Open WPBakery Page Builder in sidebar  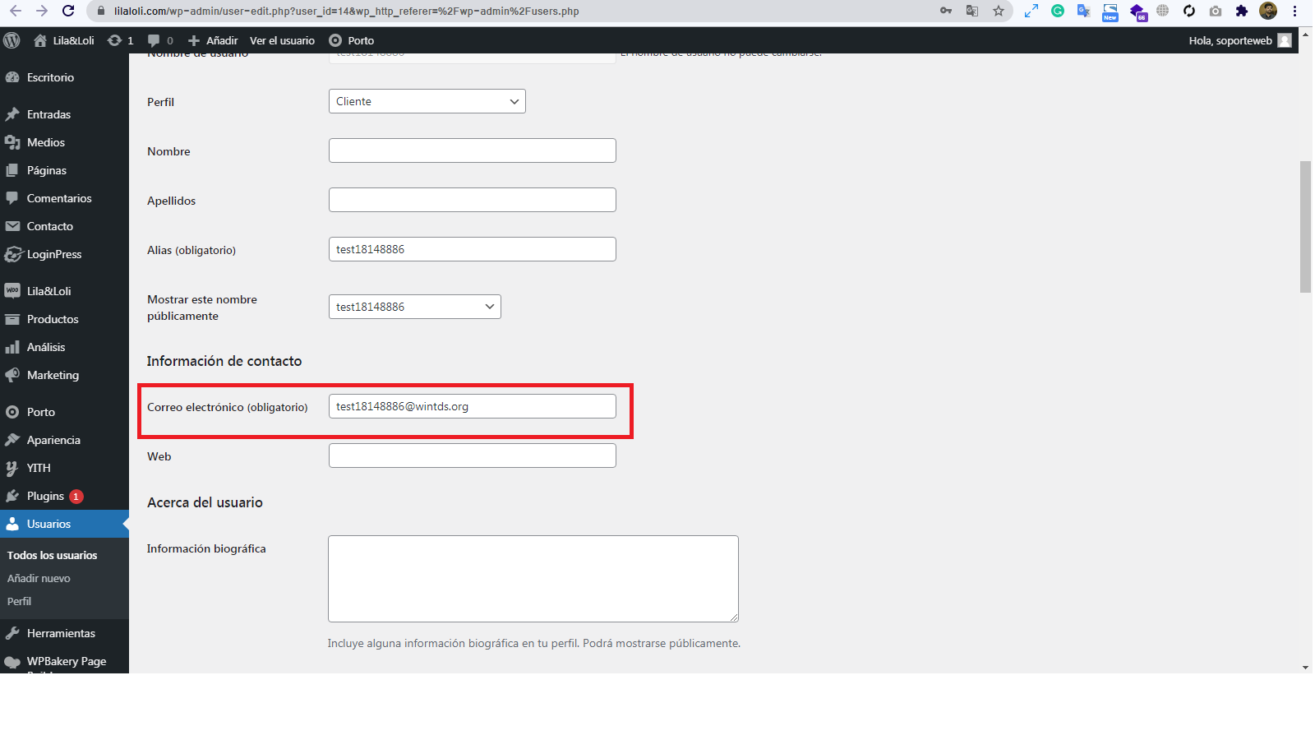point(64,661)
